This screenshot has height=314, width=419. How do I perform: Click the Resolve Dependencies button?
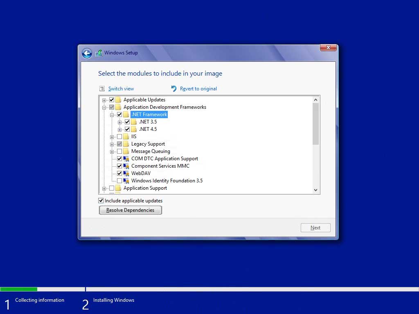point(130,210)
